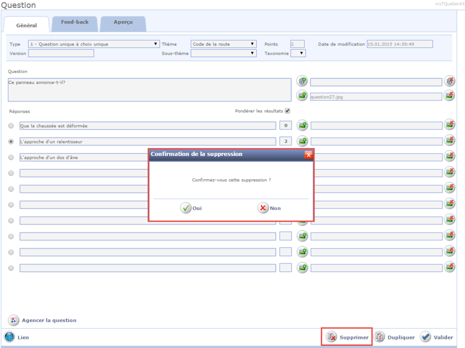Click the Dupliquer question icon

[379, 337]
